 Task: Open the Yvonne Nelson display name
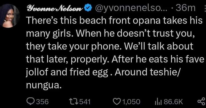55,8
